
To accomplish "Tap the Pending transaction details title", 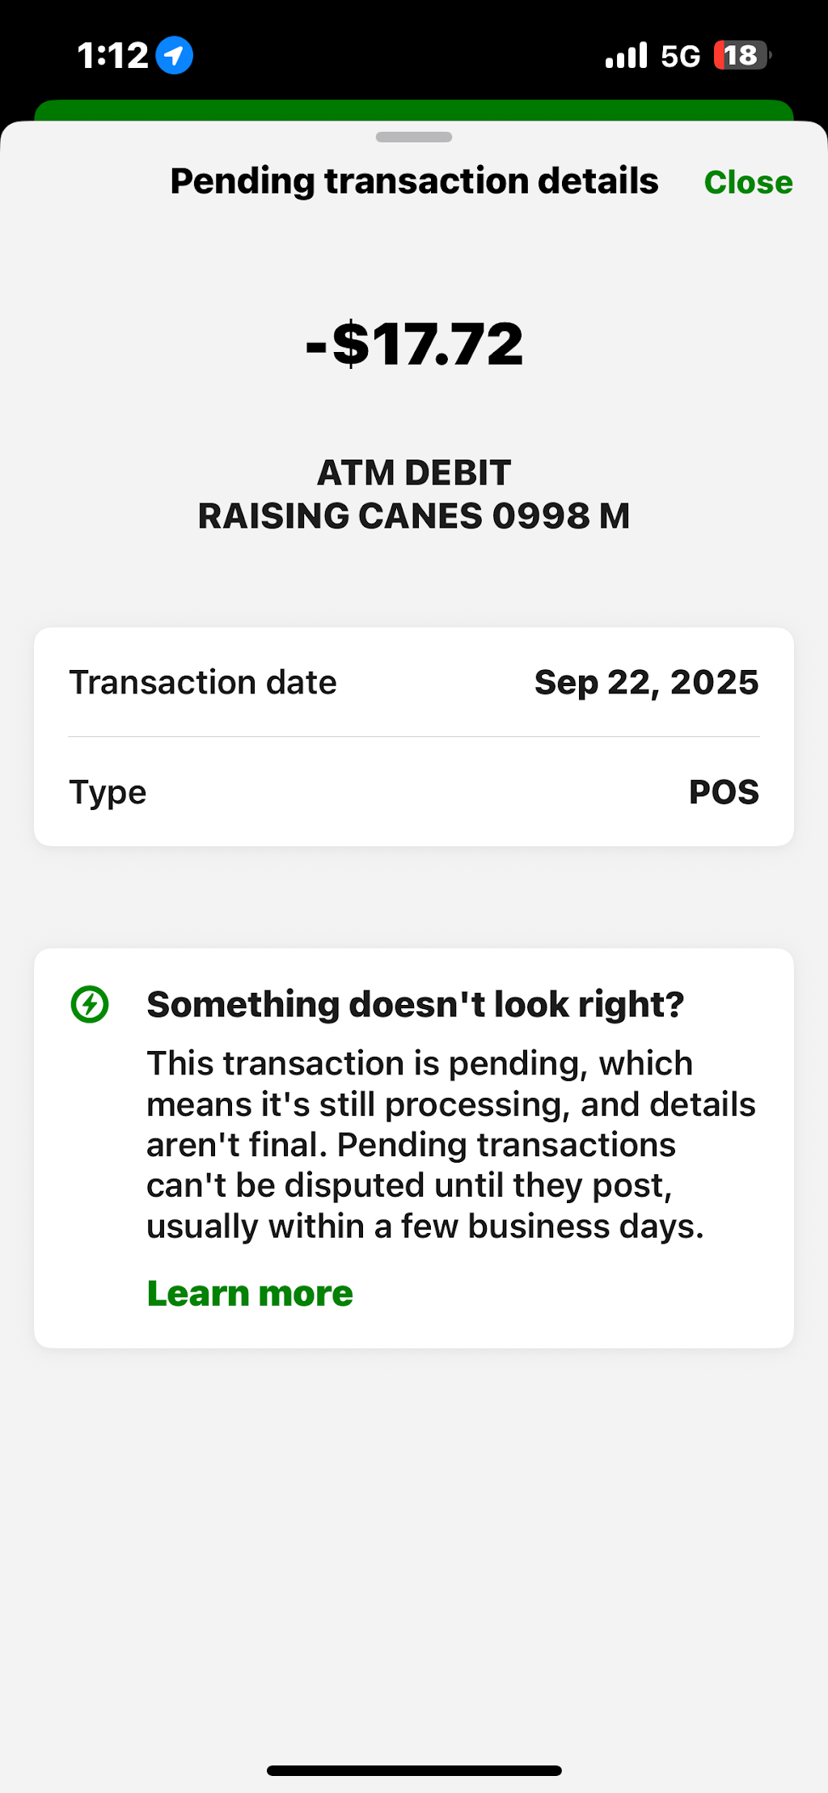I will point(414,181).
